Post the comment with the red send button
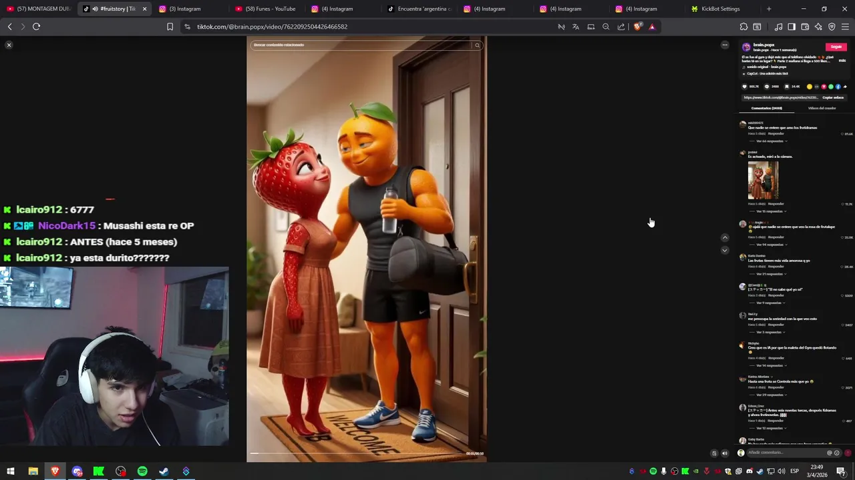This screenshot has height=480, width=855. (x=848, y=453)
